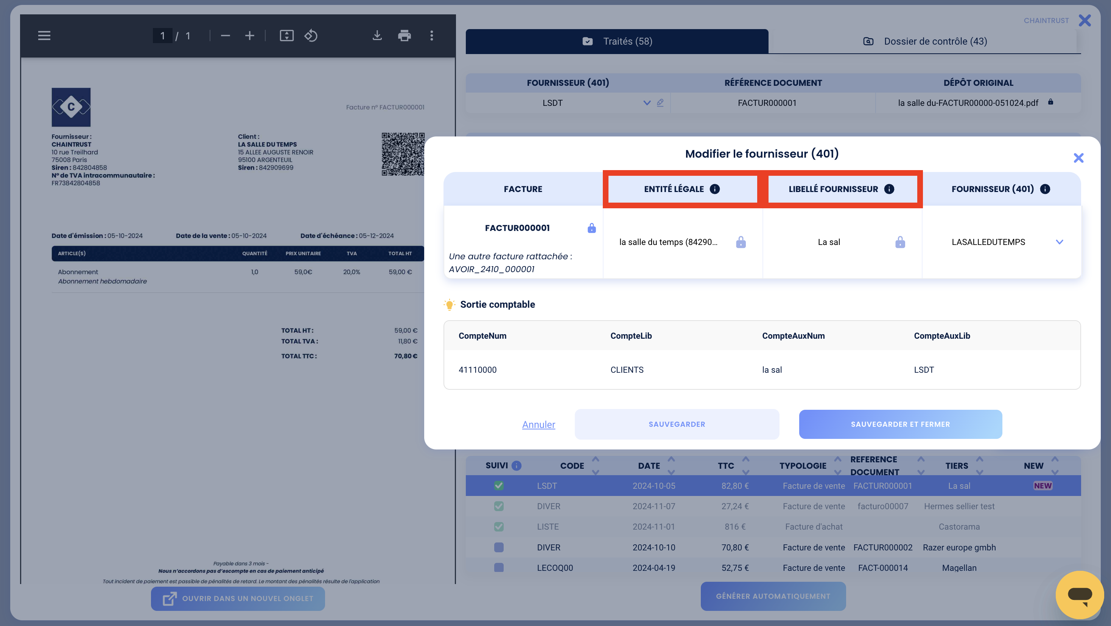Print the PDF invoice
Image resolution: width=1111 pixels, height=626 pixels.
(404, 36)
